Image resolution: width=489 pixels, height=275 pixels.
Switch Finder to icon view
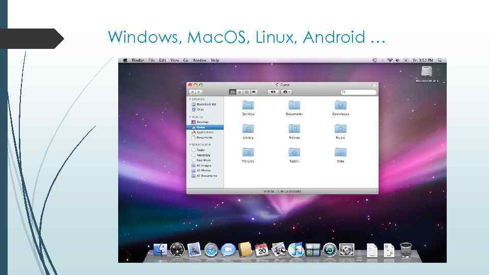click(233, 92)
